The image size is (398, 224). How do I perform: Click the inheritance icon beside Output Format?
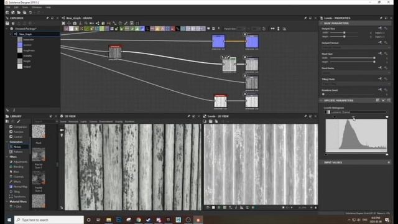point(380,43)
